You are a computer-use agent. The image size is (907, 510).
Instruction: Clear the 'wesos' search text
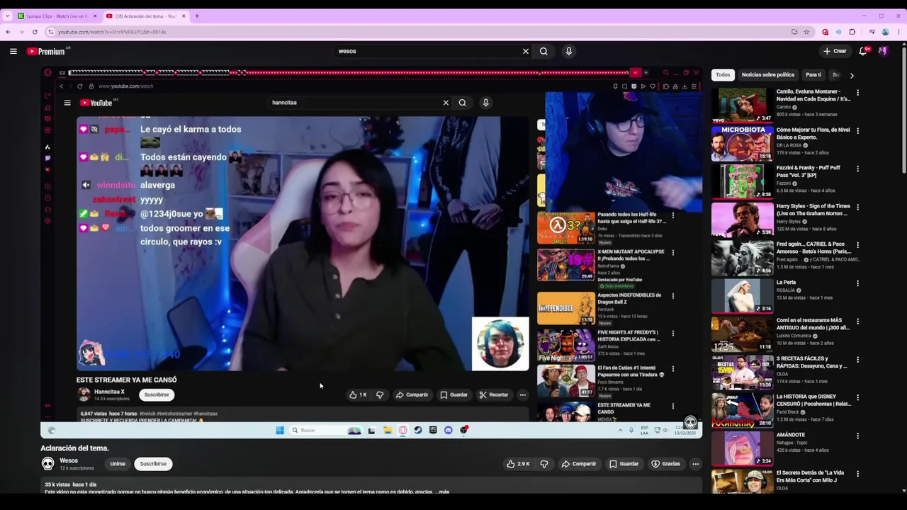[x=526, y=51]
